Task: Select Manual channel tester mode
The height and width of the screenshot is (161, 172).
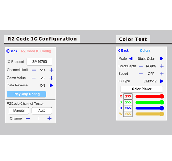Action: tap(19, 111)
